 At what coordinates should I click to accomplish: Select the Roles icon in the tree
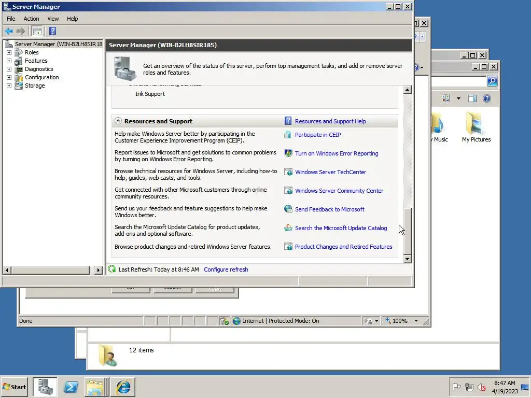(x=19, y=52)
